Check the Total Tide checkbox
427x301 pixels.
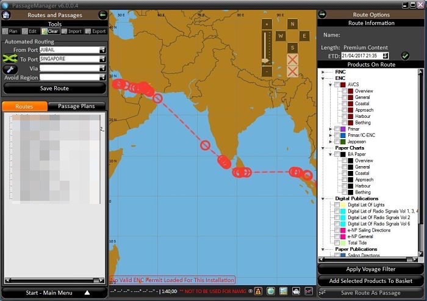[x=337, y=242]
